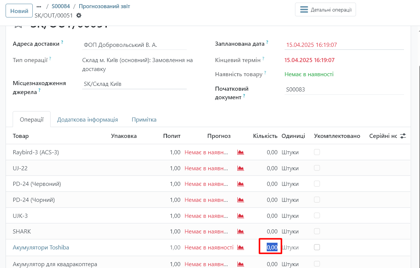
Task: Open forecast chart icon for UJ-22 row
Action: point(241,168)
